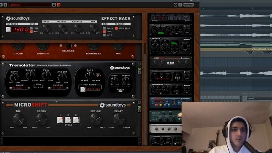Select the PhaseMistress thumbnail in the toolbox
The width and height of the screenshot is (272, 153).
(171, 90)
